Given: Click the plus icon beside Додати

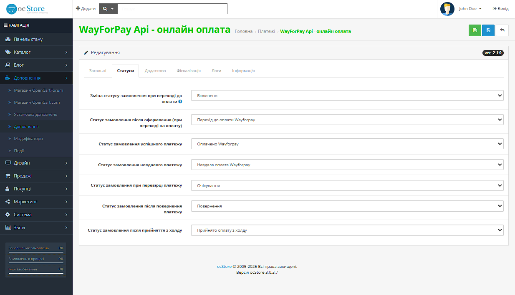Looking at the screenshot, I should pyautogui.click(x=78, y=9).
